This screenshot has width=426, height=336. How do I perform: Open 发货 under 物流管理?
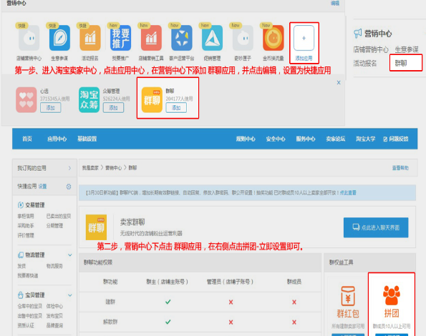(x=21, y=266)
